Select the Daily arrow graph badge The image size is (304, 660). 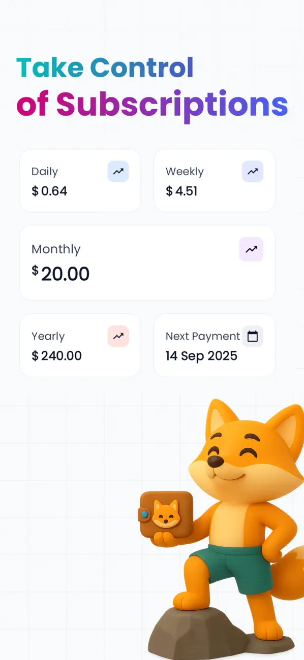click(118, 172)
